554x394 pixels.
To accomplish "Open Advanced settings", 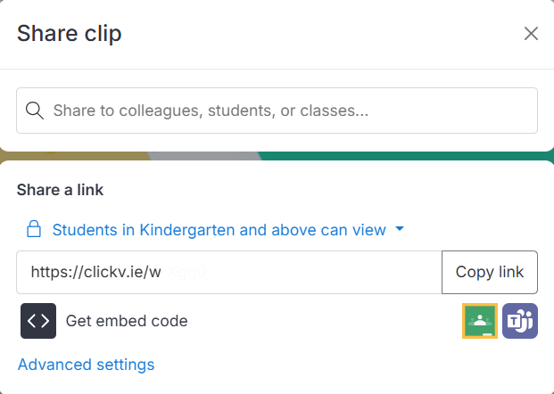I will pyautogui.click(x=87, y=365).
